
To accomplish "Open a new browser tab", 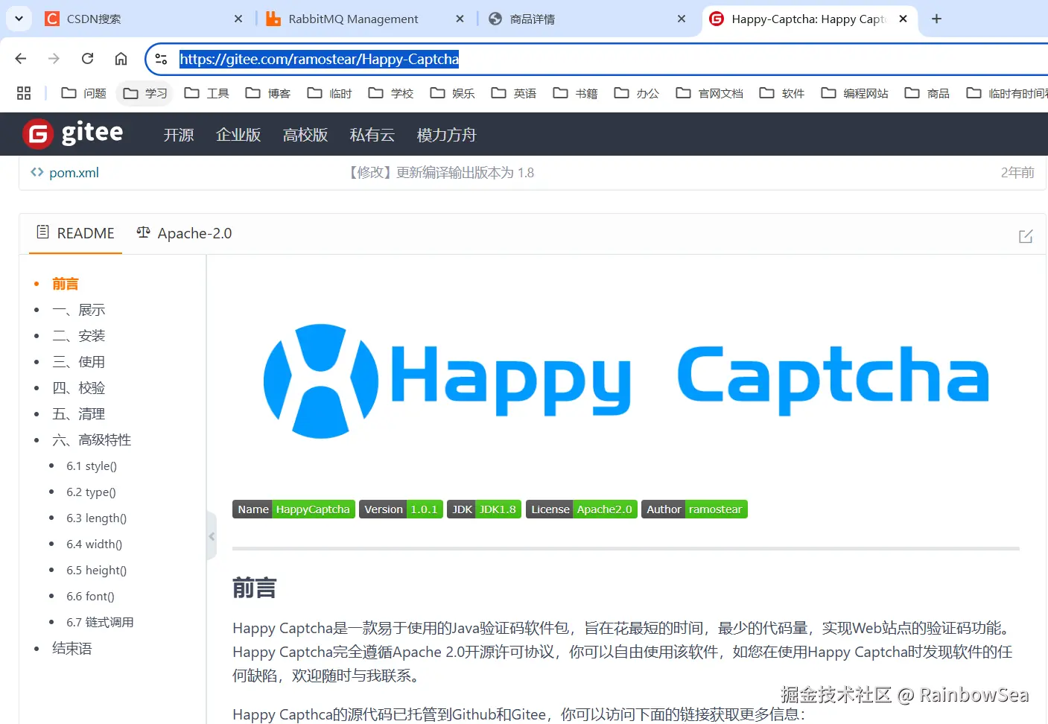I will 937,19.
